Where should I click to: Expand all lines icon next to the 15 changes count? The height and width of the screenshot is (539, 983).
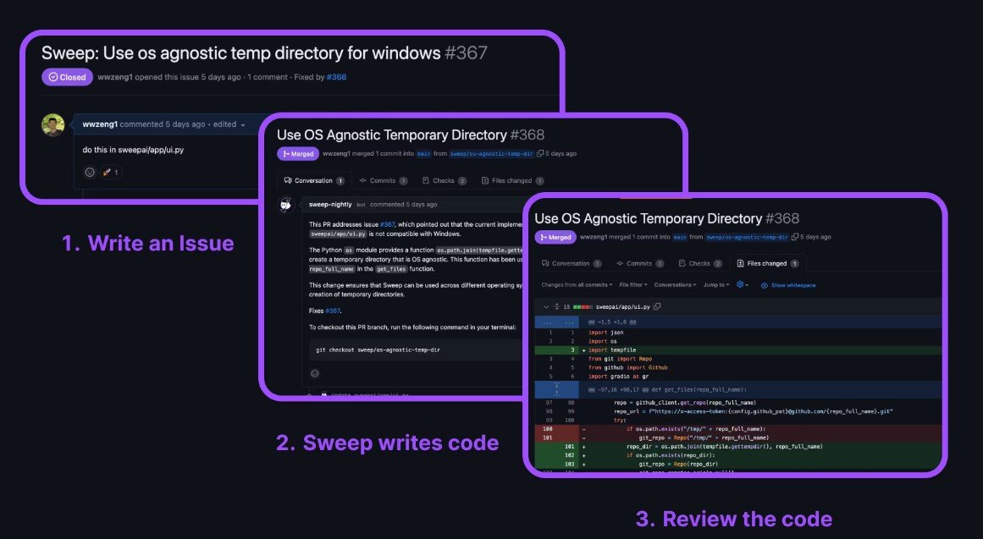point(556,307)
